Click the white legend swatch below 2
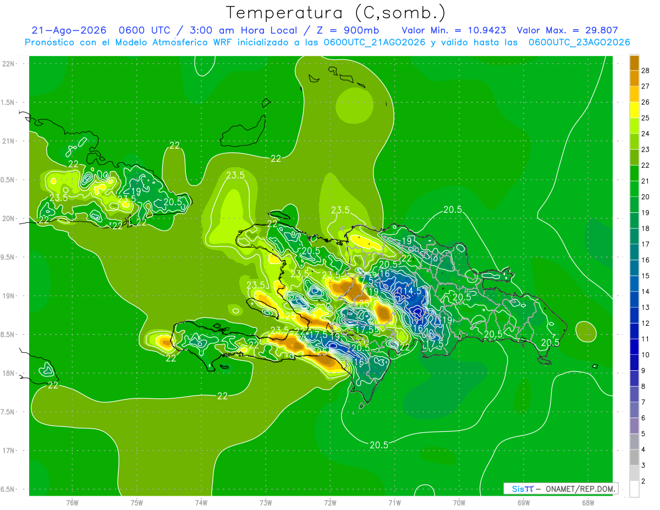This screenshot has width=660, height=510. click(x=634, y=489)
